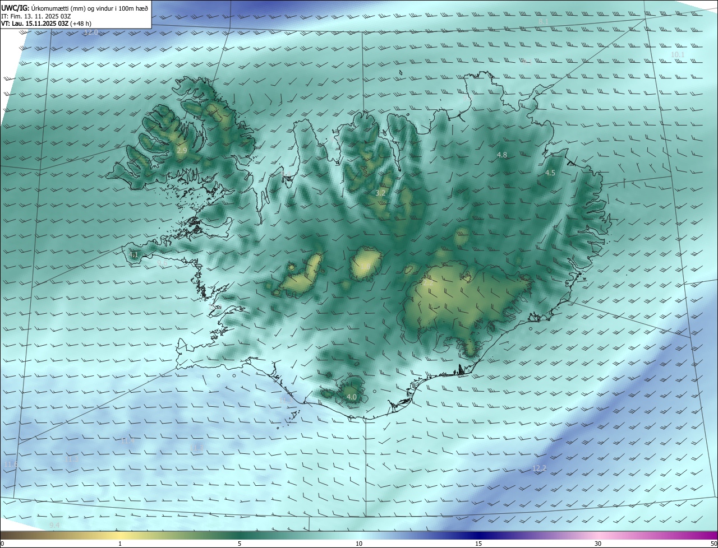This screenshot has width=718, height=548.
Task: Click the colour scale tick label 10
Action: pos(359,544)
